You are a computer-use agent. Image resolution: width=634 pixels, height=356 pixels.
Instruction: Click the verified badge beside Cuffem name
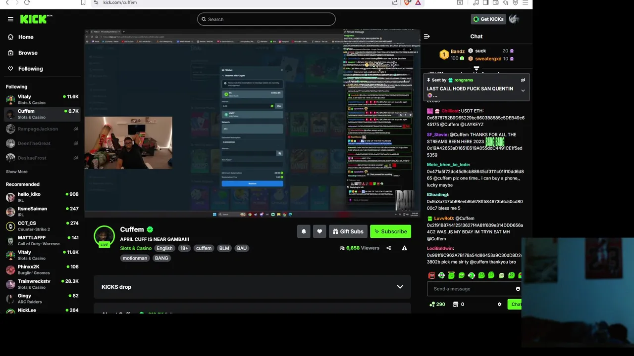[150, 229]
